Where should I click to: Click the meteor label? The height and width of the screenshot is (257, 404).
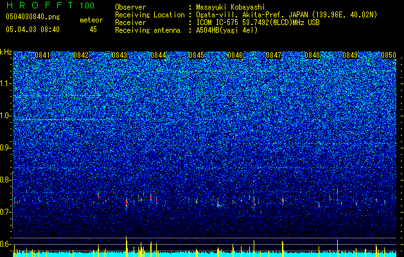[91, 20]
